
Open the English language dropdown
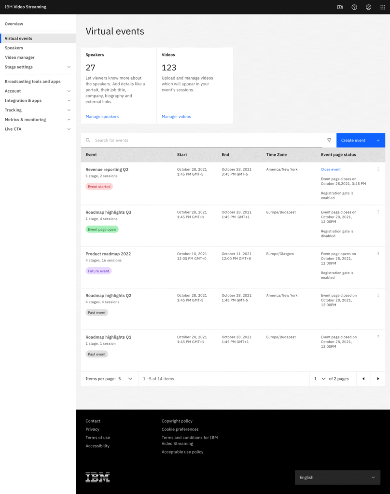point(337,477)
